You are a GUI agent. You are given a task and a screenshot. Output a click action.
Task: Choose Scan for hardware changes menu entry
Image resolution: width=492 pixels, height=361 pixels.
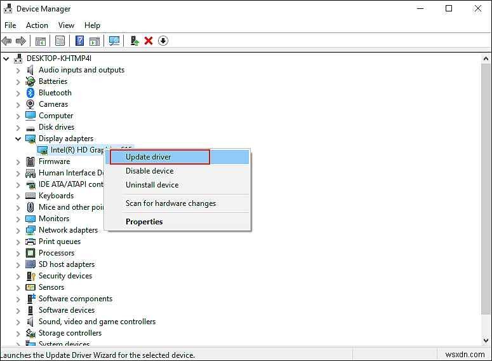(177, 203)
